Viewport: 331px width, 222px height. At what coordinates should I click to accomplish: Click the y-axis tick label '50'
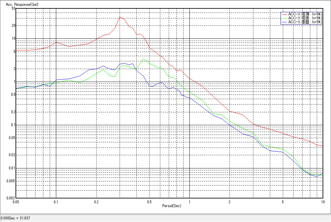13,8
